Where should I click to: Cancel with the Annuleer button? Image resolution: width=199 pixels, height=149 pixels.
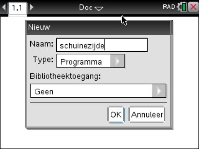pyautogui.click(x=147, y=115)
